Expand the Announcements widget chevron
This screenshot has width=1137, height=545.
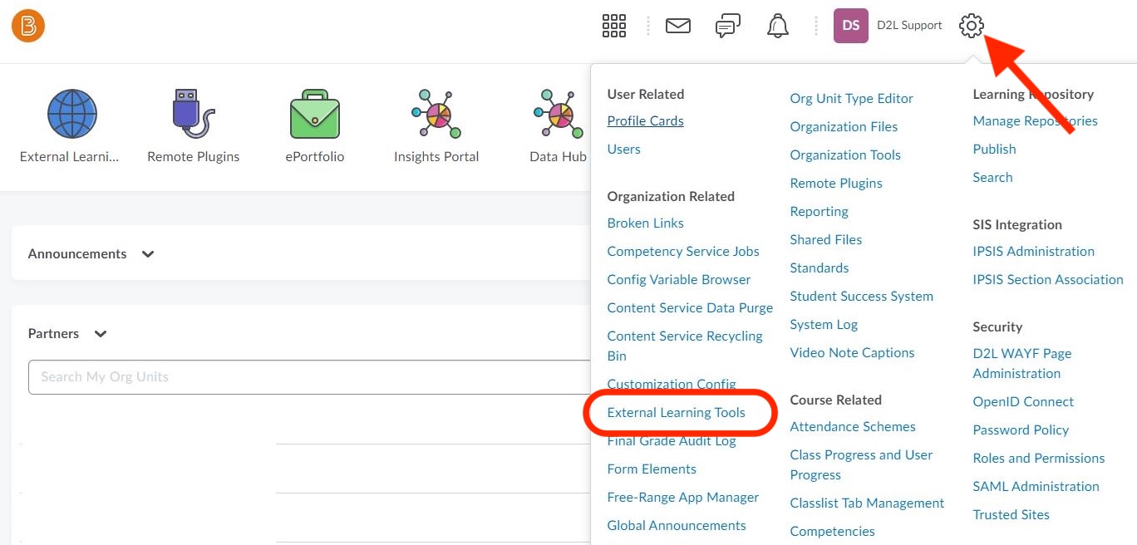point(148,254)
